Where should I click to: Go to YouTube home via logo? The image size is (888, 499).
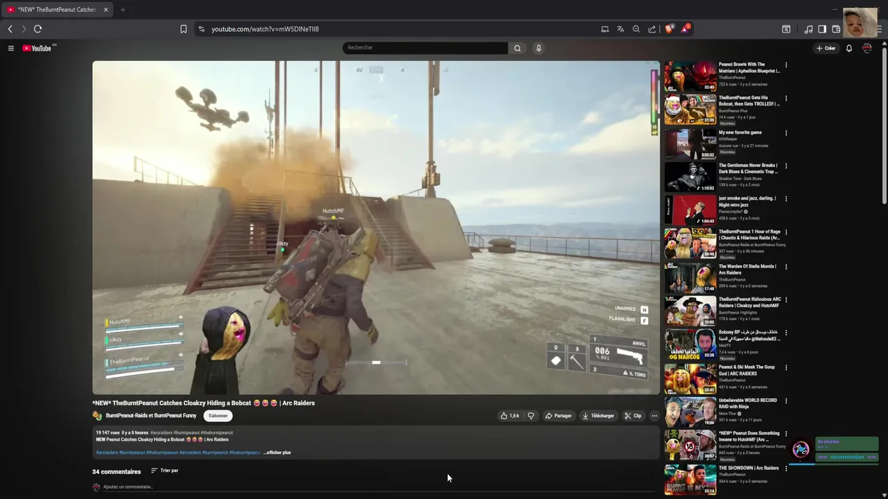[x=37, y=49]
